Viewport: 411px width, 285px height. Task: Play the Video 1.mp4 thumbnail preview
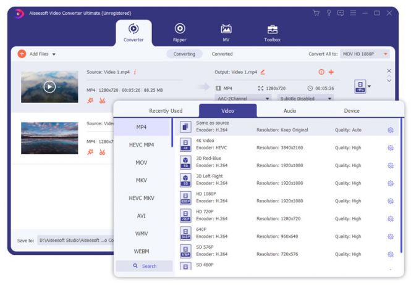click(49, 86)
